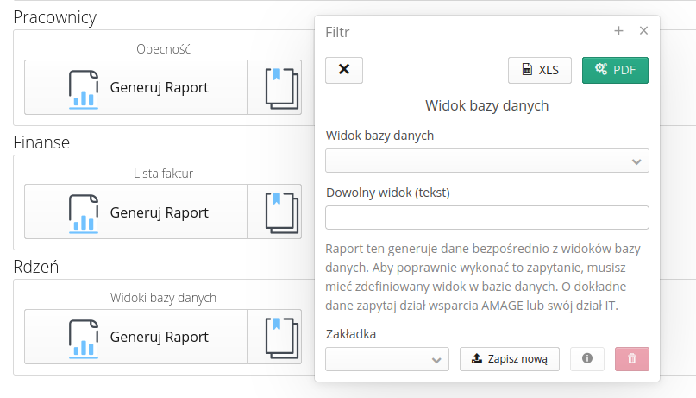Generate the Obecność report

pos(136,87)
